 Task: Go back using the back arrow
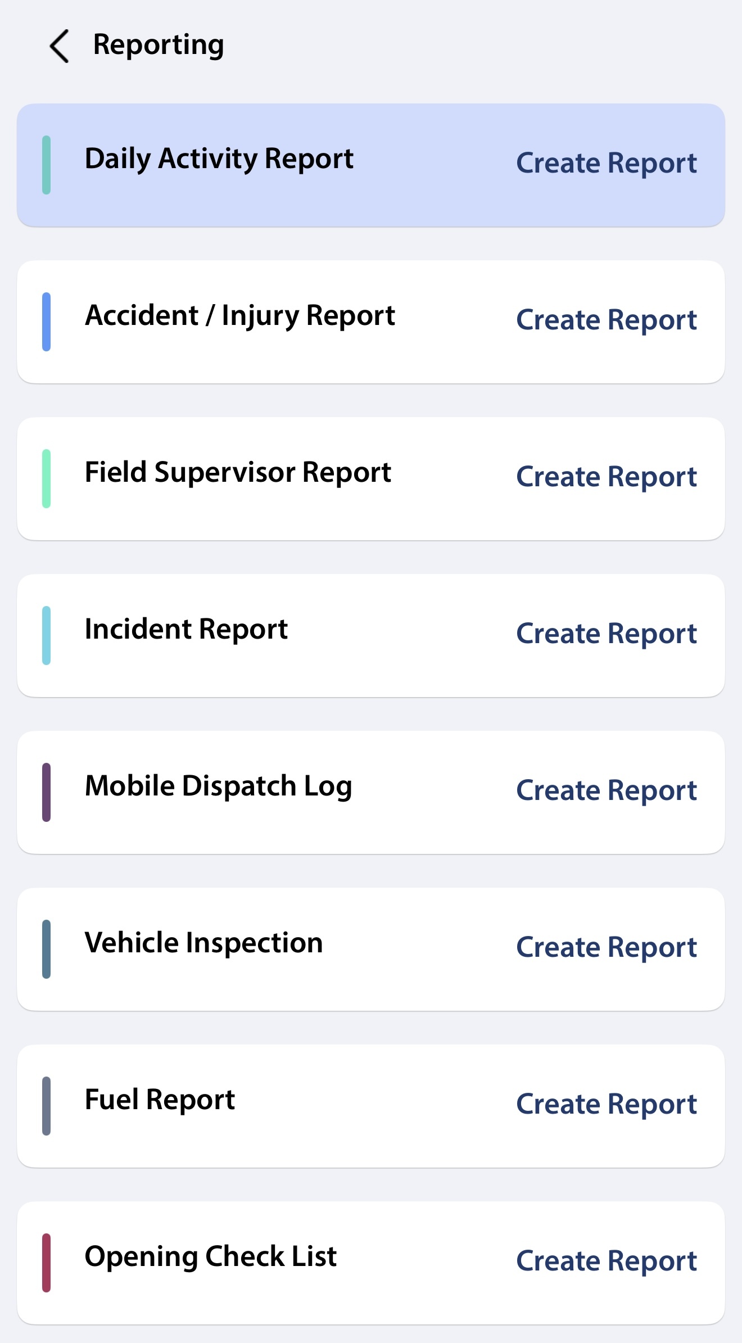tap(60, 46)
